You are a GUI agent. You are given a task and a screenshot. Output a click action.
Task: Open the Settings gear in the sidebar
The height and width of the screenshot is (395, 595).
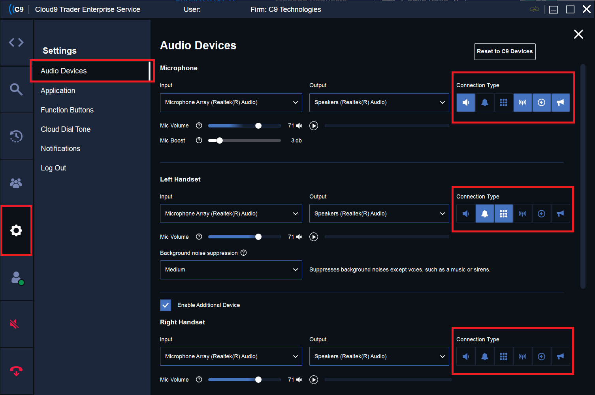click(x=16, y=230)
